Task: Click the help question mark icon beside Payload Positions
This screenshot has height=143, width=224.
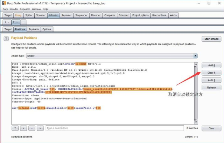Action: pos(6,38)
